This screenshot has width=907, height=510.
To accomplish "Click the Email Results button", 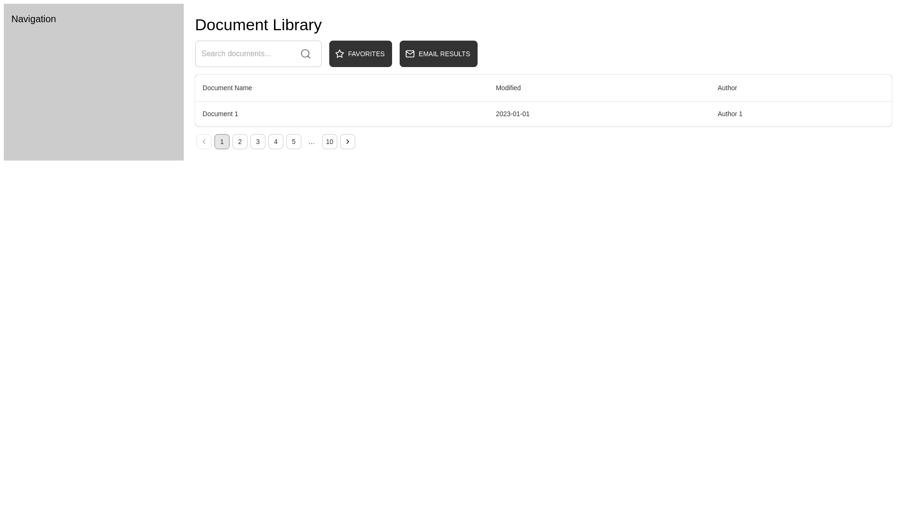I will (x=438, y=54).
